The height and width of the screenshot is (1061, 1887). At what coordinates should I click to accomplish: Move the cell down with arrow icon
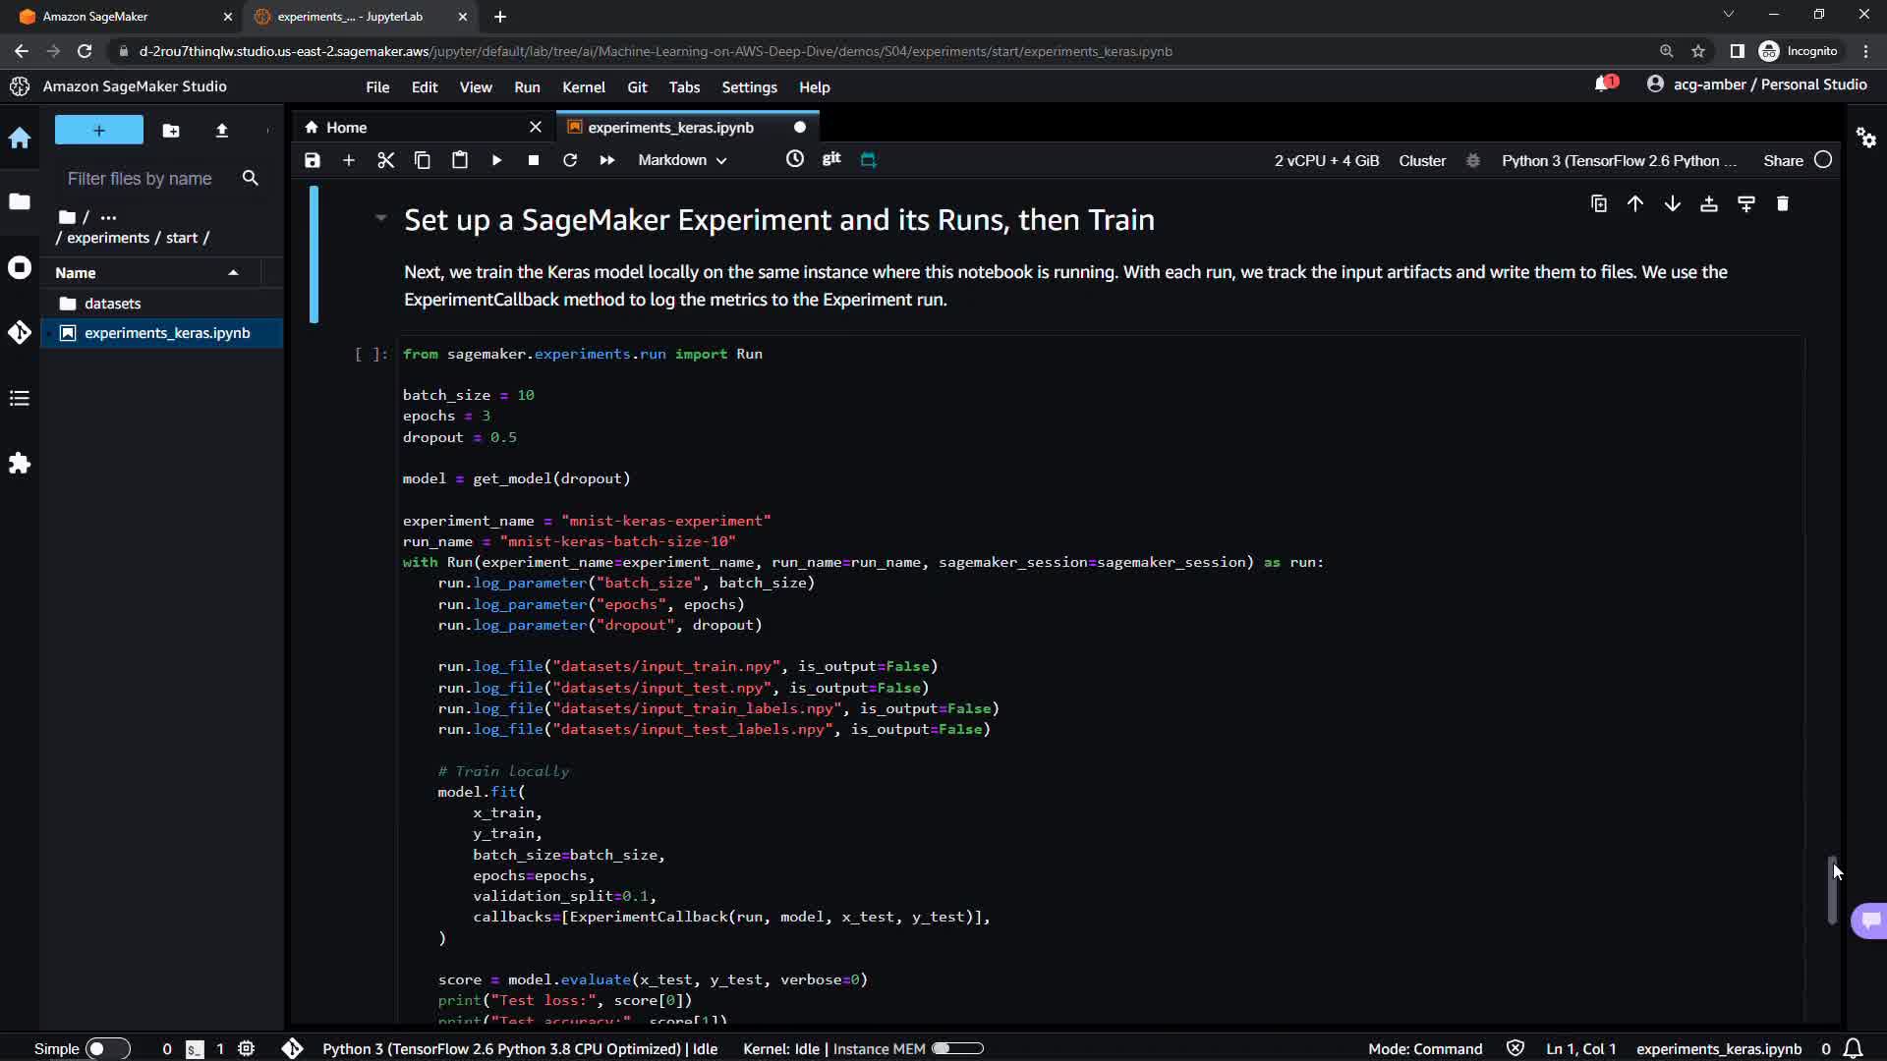point(1672,204)
